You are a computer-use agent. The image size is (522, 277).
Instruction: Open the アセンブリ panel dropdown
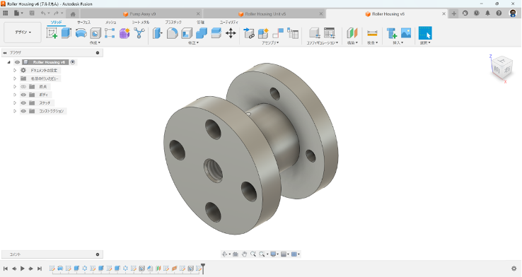(x=270, y=43)
